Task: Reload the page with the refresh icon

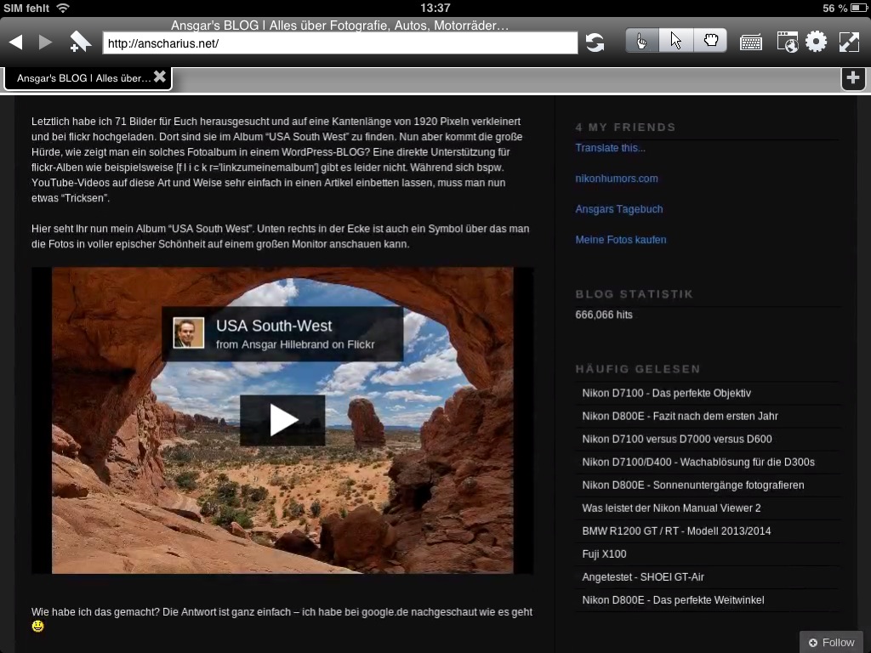Action: 595,43
